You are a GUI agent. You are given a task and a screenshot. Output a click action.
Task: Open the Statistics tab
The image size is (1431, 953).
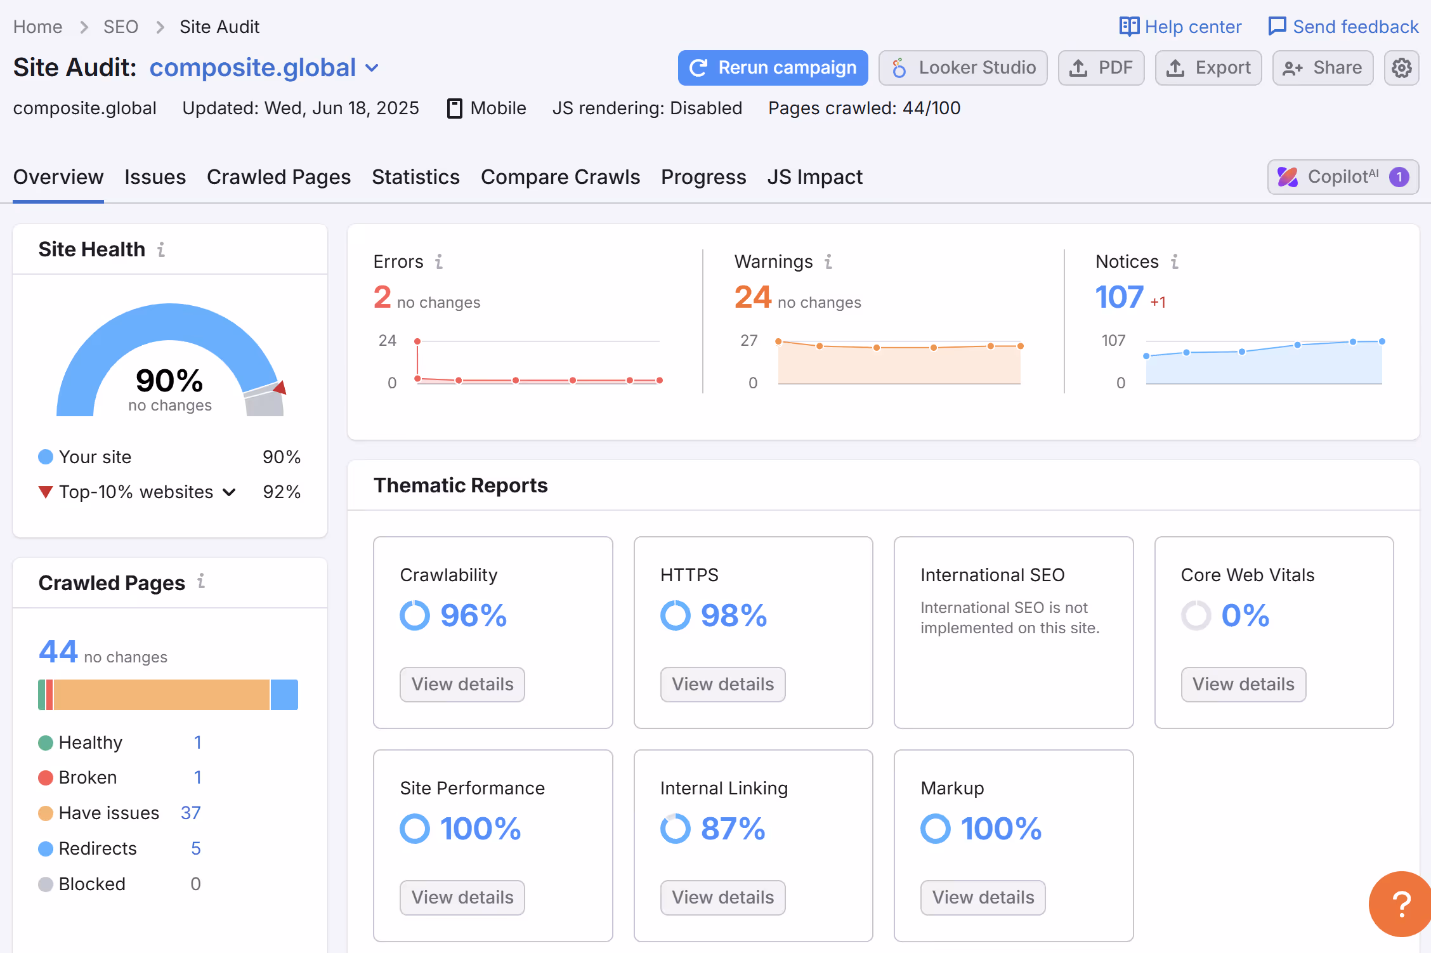click(x=415, y=177)
